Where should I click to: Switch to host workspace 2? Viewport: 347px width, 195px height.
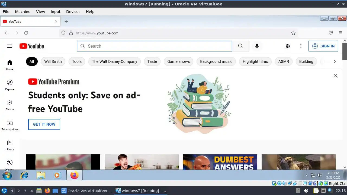[x=19, y=191]
